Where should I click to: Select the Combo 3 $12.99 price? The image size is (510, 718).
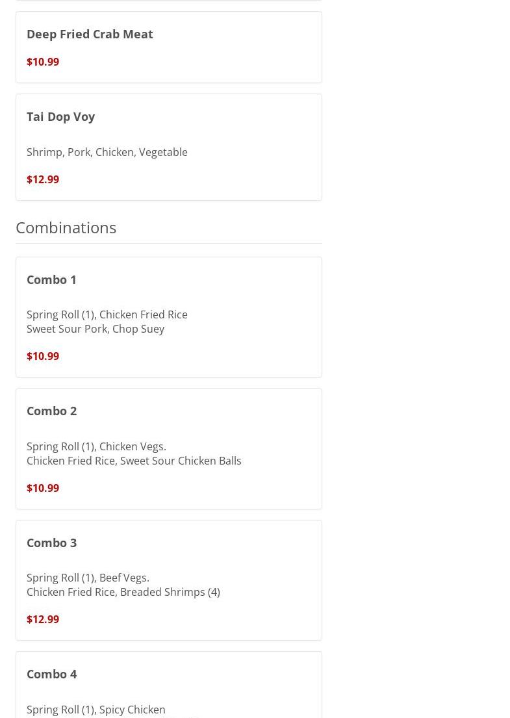[43, 619]
